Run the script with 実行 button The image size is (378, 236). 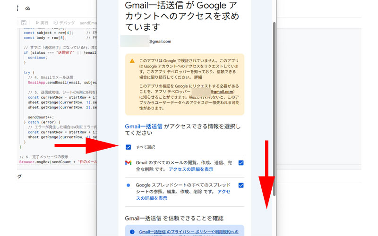(42, 23)
